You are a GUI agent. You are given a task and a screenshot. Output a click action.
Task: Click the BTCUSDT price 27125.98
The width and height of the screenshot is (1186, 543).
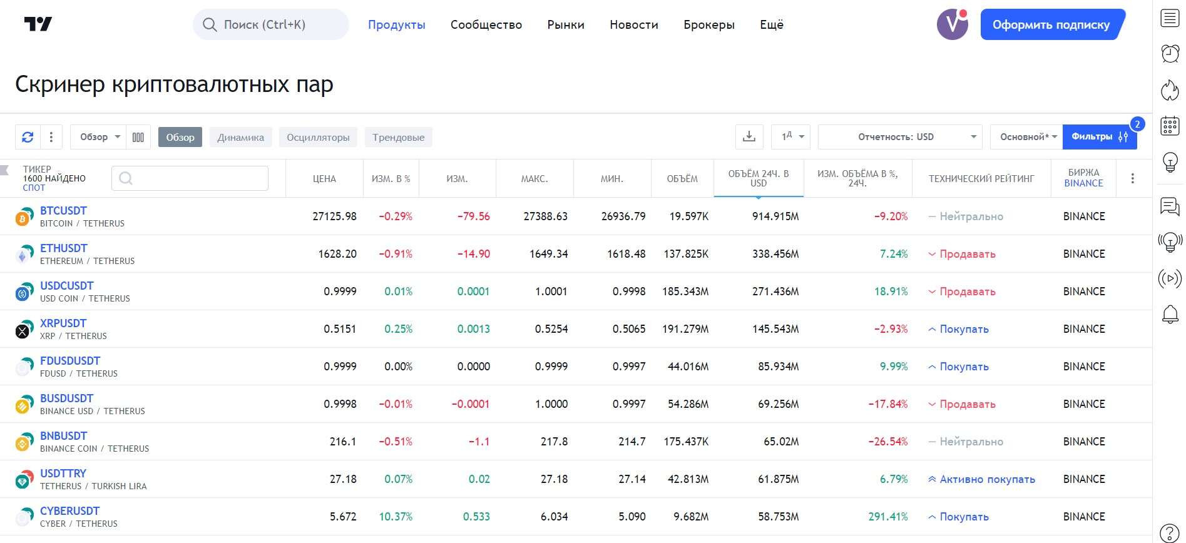coord(334,216)
